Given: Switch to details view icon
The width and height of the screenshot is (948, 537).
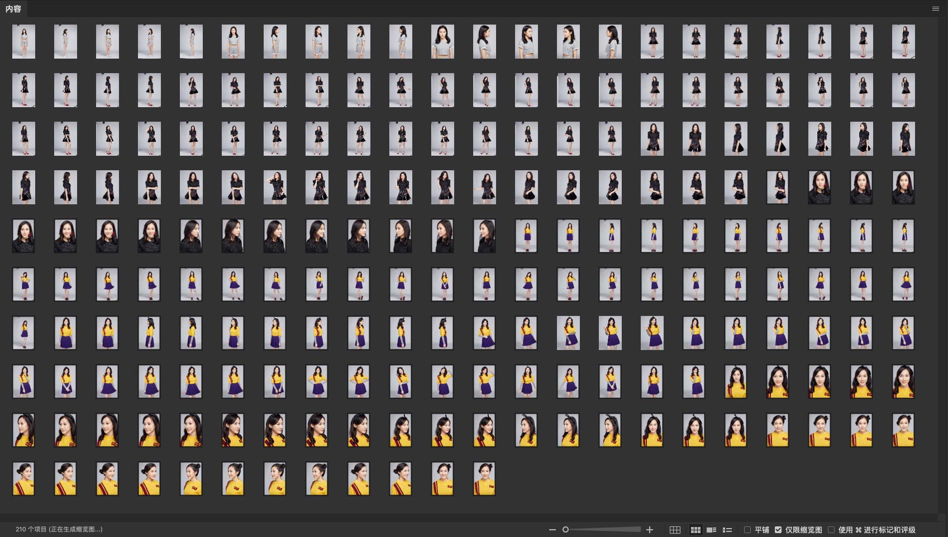Looking at the screenshot, I should [x=711, y=530].
